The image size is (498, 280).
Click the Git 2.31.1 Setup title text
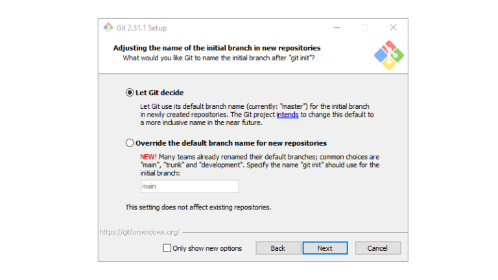[141, 28]
